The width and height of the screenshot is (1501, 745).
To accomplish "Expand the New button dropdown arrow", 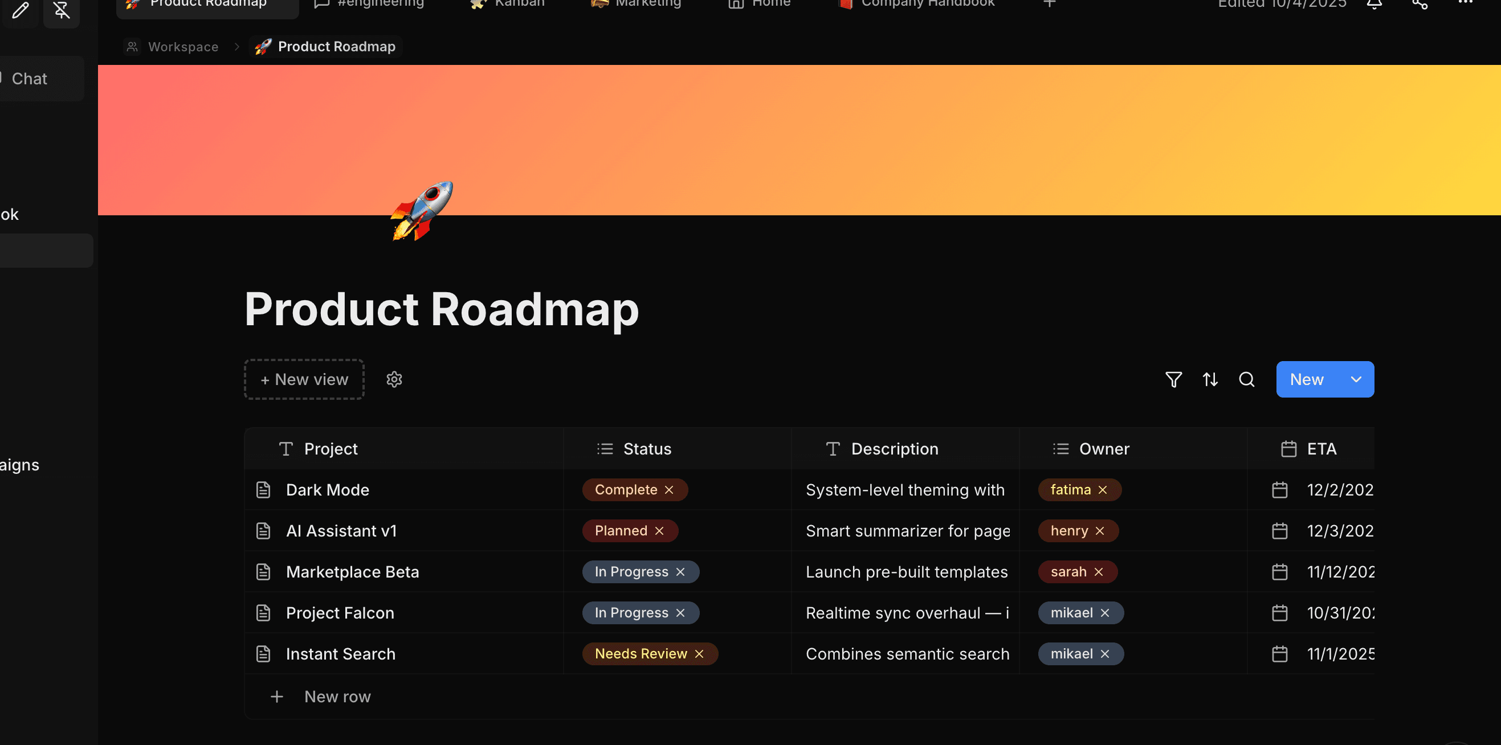I will 1356,380.
